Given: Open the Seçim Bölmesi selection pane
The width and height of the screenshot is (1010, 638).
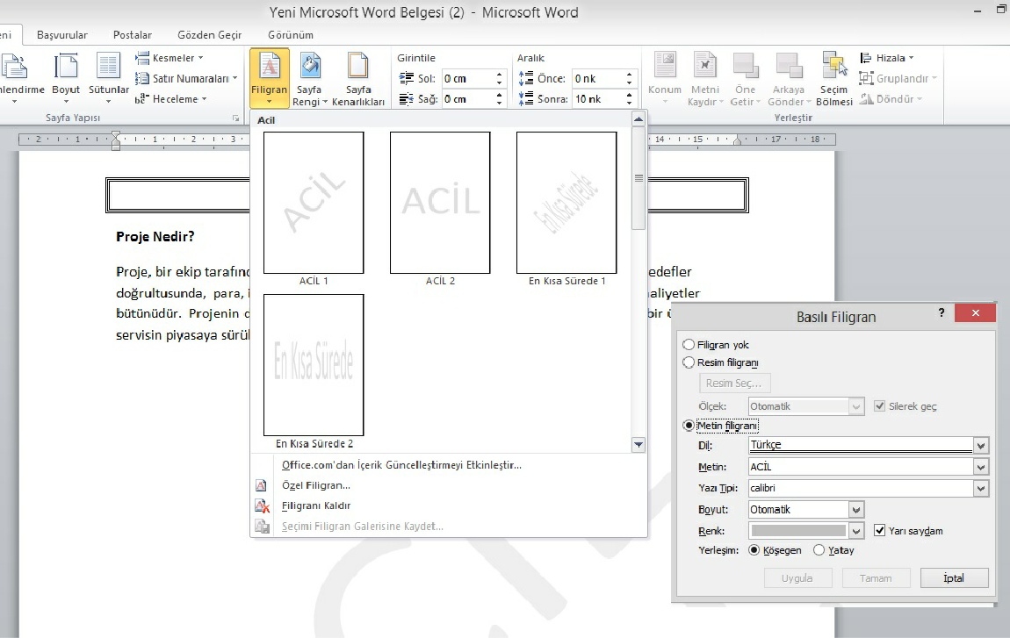Looking at the screenshot, I should pyautogui.click(x=834, y=79).
